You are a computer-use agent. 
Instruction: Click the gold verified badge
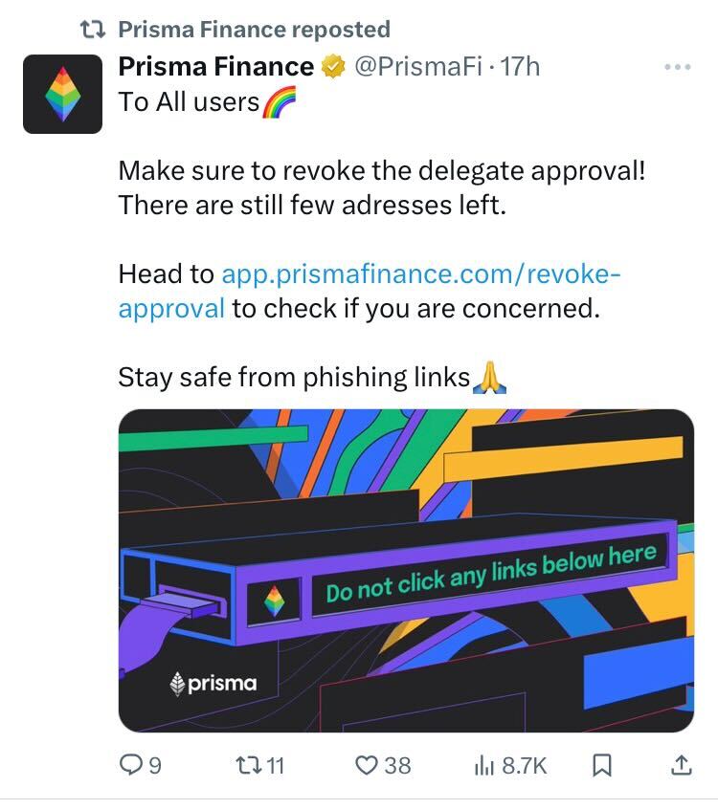click(333, 67)
